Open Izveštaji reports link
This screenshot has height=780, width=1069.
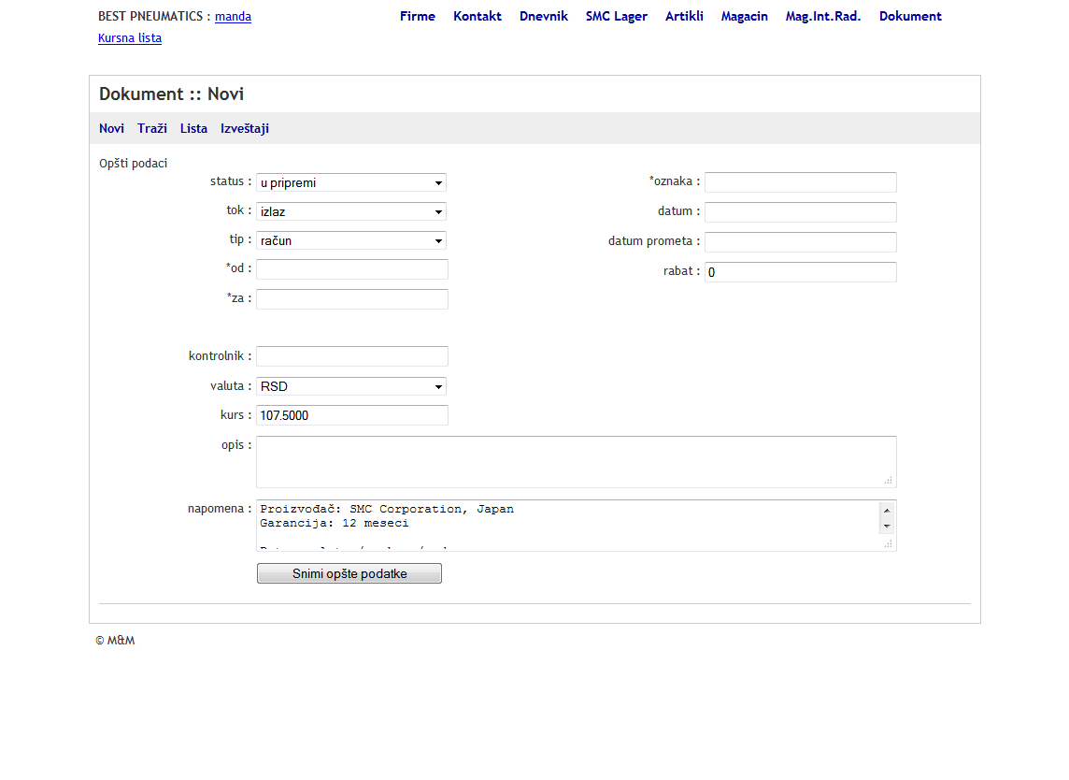245,129
